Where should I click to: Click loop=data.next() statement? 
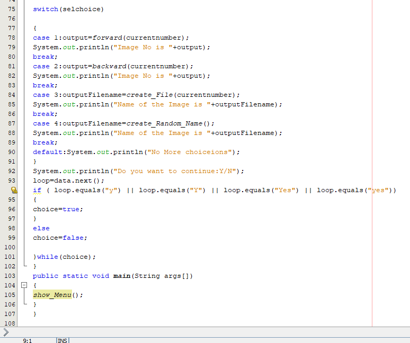(68, 180)
